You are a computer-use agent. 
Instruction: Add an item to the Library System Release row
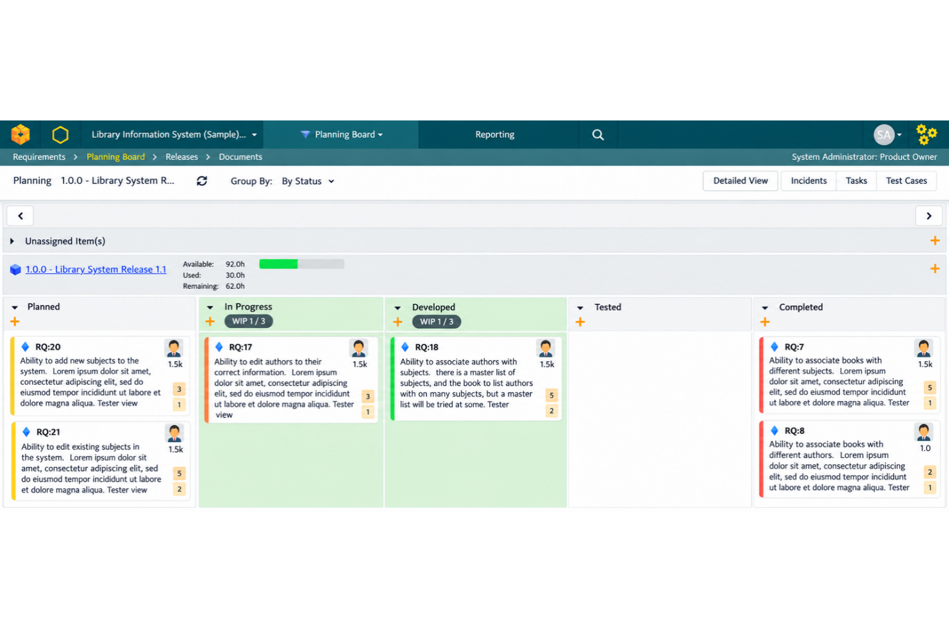pos(935,269)
